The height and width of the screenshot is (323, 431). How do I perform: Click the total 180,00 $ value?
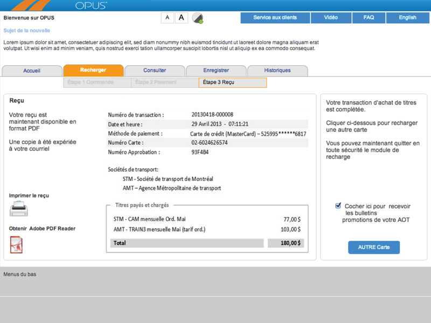290,243
